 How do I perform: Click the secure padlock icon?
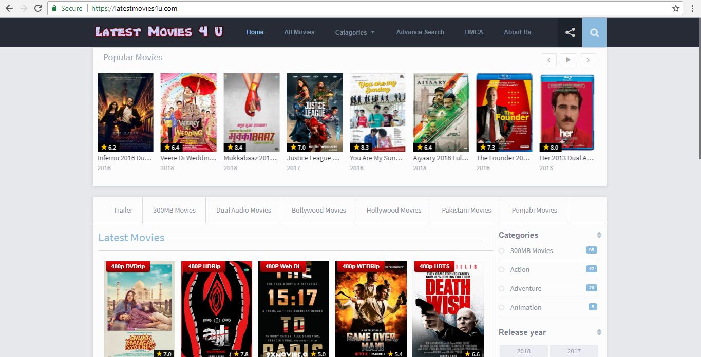55,8
